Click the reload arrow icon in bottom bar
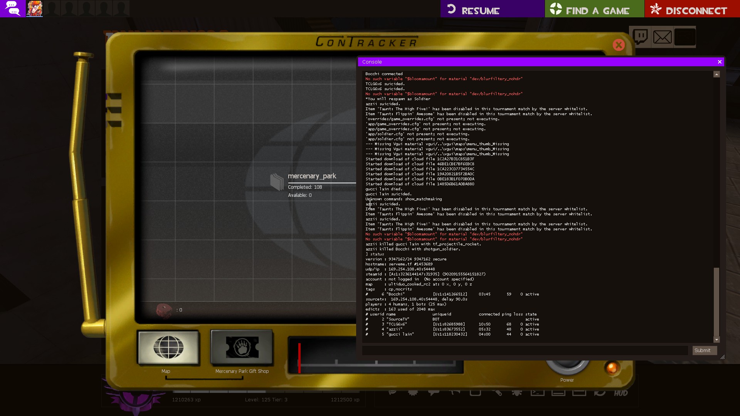Screen dimensions: 740x416 tap(600, 393)
